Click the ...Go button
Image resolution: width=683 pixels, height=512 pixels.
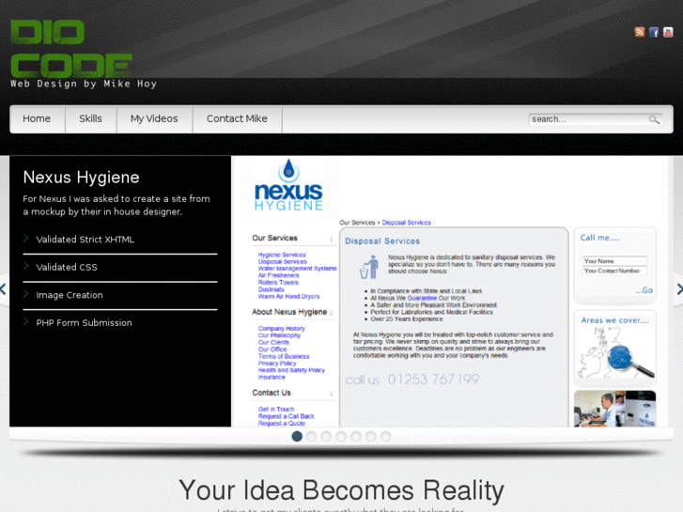(644, 290)
